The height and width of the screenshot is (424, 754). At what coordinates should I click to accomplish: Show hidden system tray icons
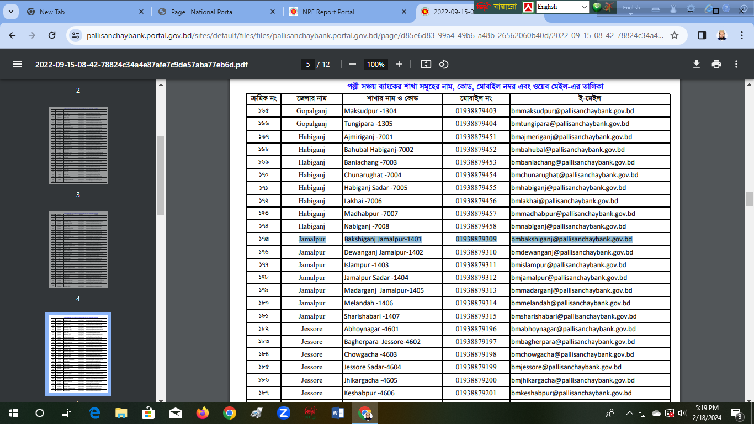coord(629,413)
